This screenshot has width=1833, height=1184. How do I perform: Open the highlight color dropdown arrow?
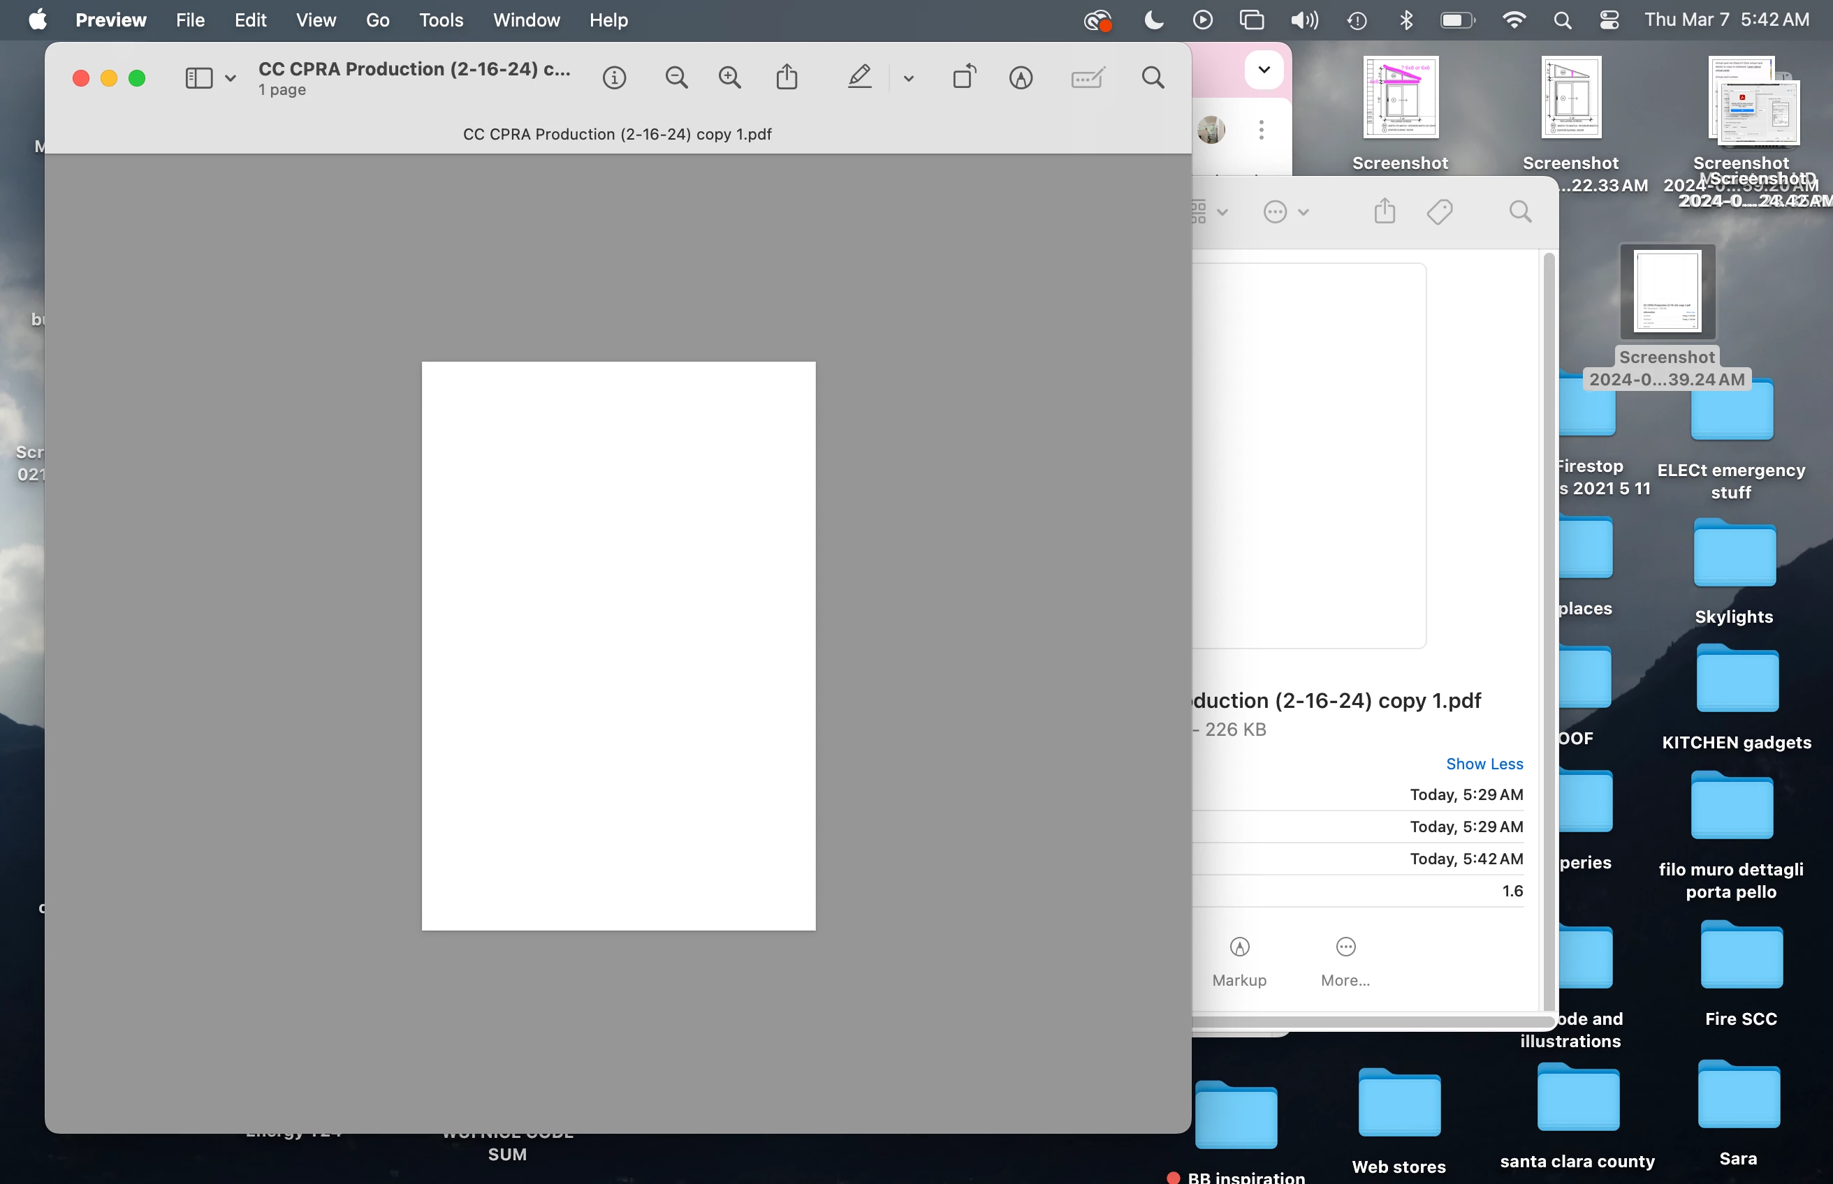tap(908, 77)
